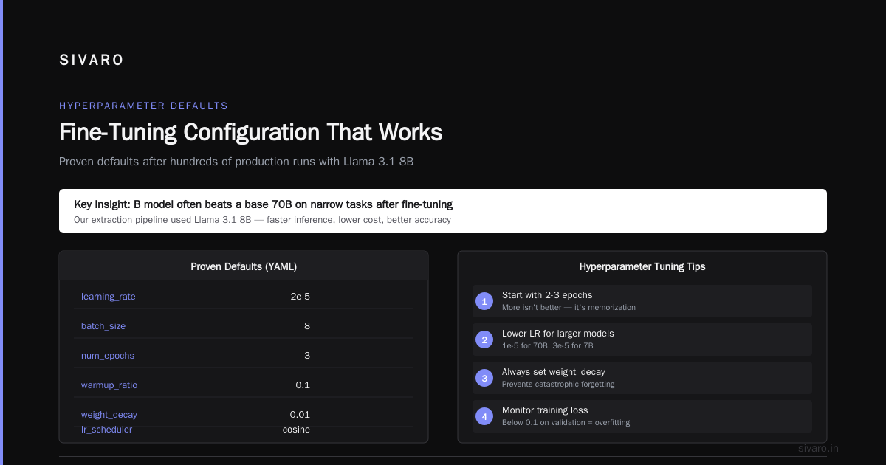Click the weight_decay key

(109, 415)
